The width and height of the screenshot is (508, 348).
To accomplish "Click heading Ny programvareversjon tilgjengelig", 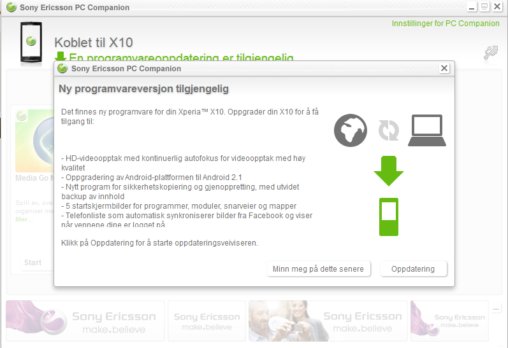I will click(143, 89).
